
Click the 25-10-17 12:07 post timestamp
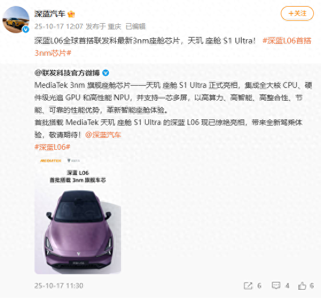59,26
